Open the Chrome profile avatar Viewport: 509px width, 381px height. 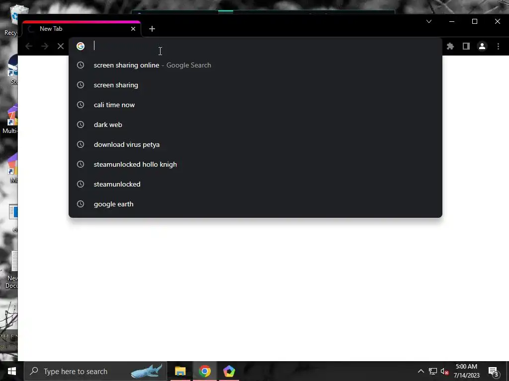click(482, 46)
